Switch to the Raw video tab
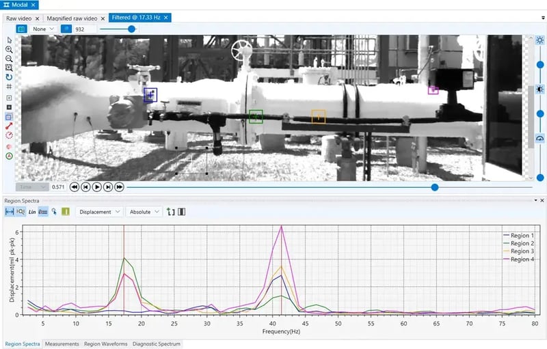The image size is (547, 349). click(x=21, y=18)
